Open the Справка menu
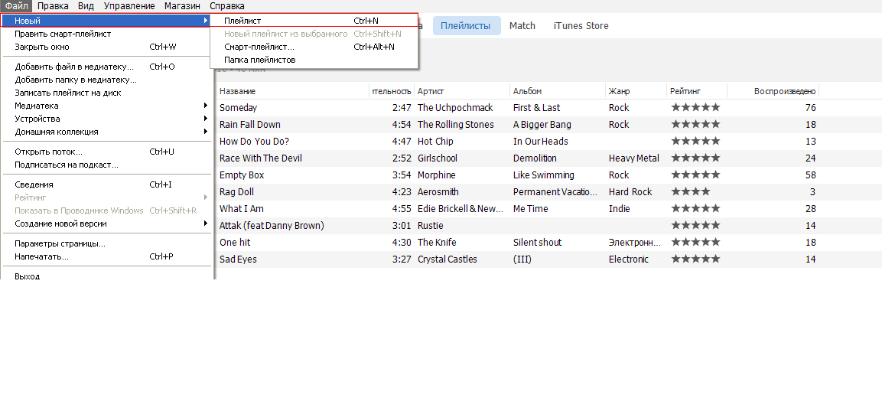The image size is (882, 408). (226, 6)
